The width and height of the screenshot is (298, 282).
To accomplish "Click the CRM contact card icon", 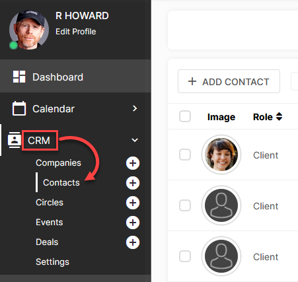I will tap(15, 140).
